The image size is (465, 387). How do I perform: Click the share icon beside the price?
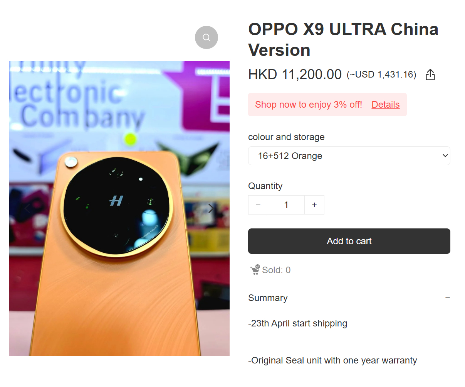coord(430,74)
